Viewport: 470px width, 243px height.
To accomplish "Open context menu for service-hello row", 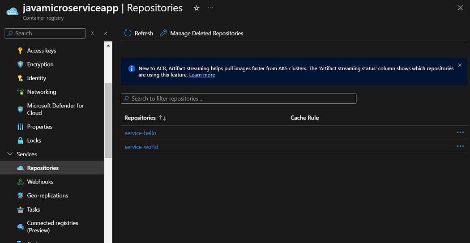I will [460, 132].
